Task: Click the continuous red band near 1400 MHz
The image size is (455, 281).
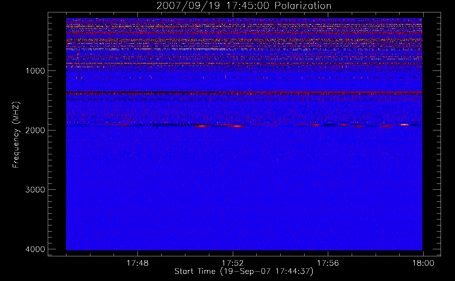Action: [244, 92]
